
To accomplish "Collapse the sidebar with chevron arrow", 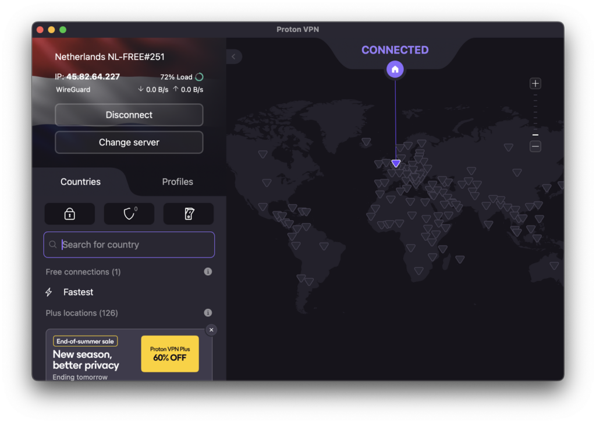I will pyautogui.click(x=234, y=57).
